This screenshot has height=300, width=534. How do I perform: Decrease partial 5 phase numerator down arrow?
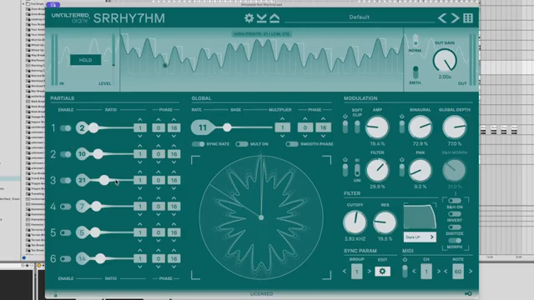(159, 241)
